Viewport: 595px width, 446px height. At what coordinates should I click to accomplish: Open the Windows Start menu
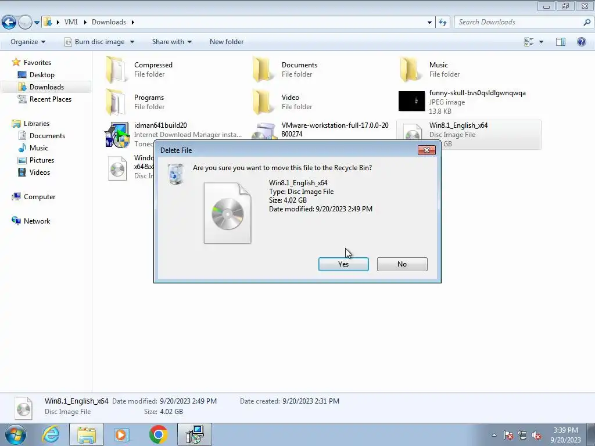click(x=16, y=434)
